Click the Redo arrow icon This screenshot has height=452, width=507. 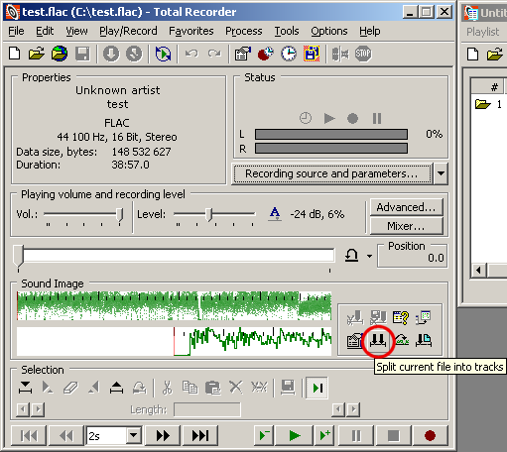point(214,54)
